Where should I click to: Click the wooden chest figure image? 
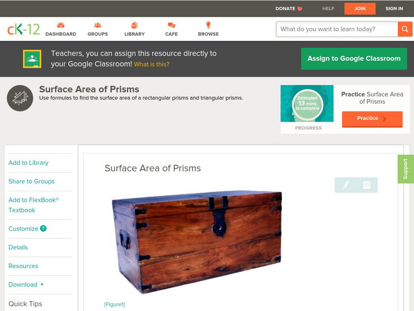pyautogui.click(x=196, y=242)
